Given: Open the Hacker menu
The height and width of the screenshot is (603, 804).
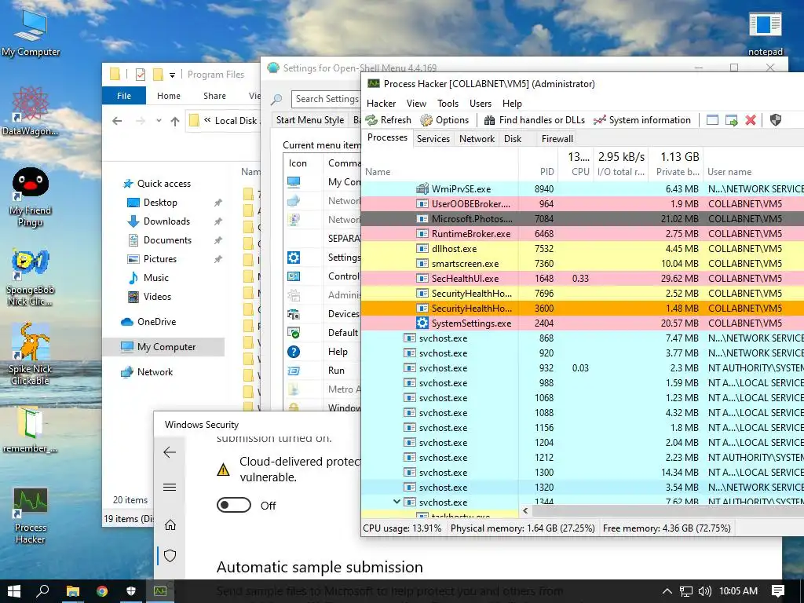Looking at the screenshot, I should tap(381, 104).
